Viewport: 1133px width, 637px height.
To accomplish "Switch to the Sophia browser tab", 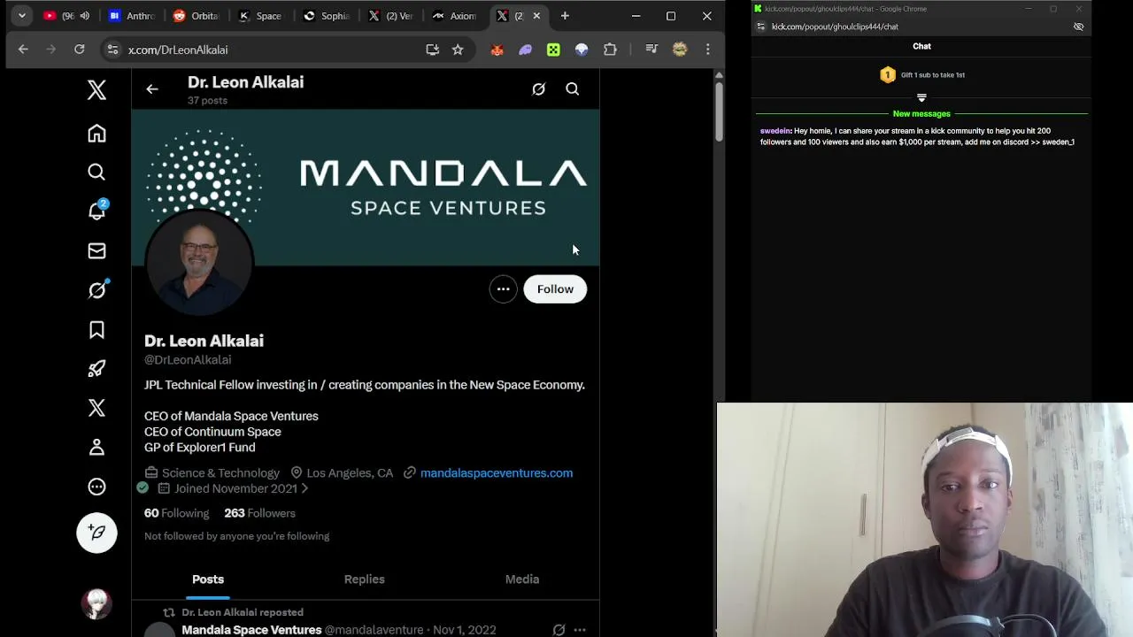I will 325,16.
